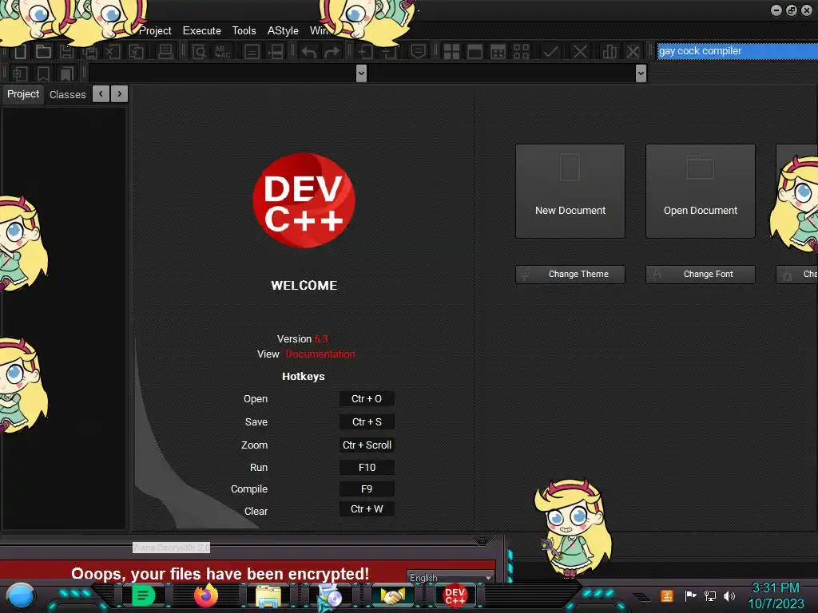Click the Dev C++ taskbar icon

455,595
